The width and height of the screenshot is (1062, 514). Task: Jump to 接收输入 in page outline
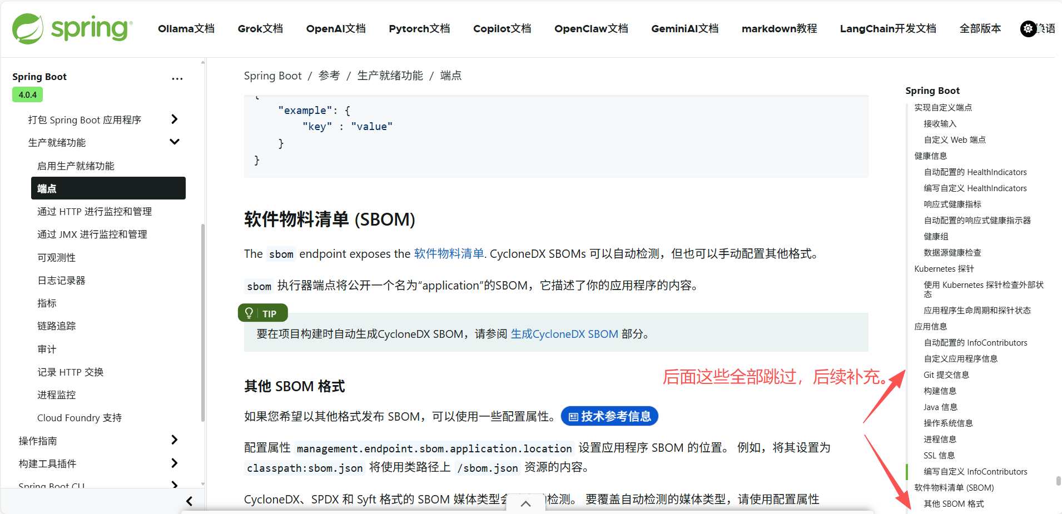pos(940,123)
